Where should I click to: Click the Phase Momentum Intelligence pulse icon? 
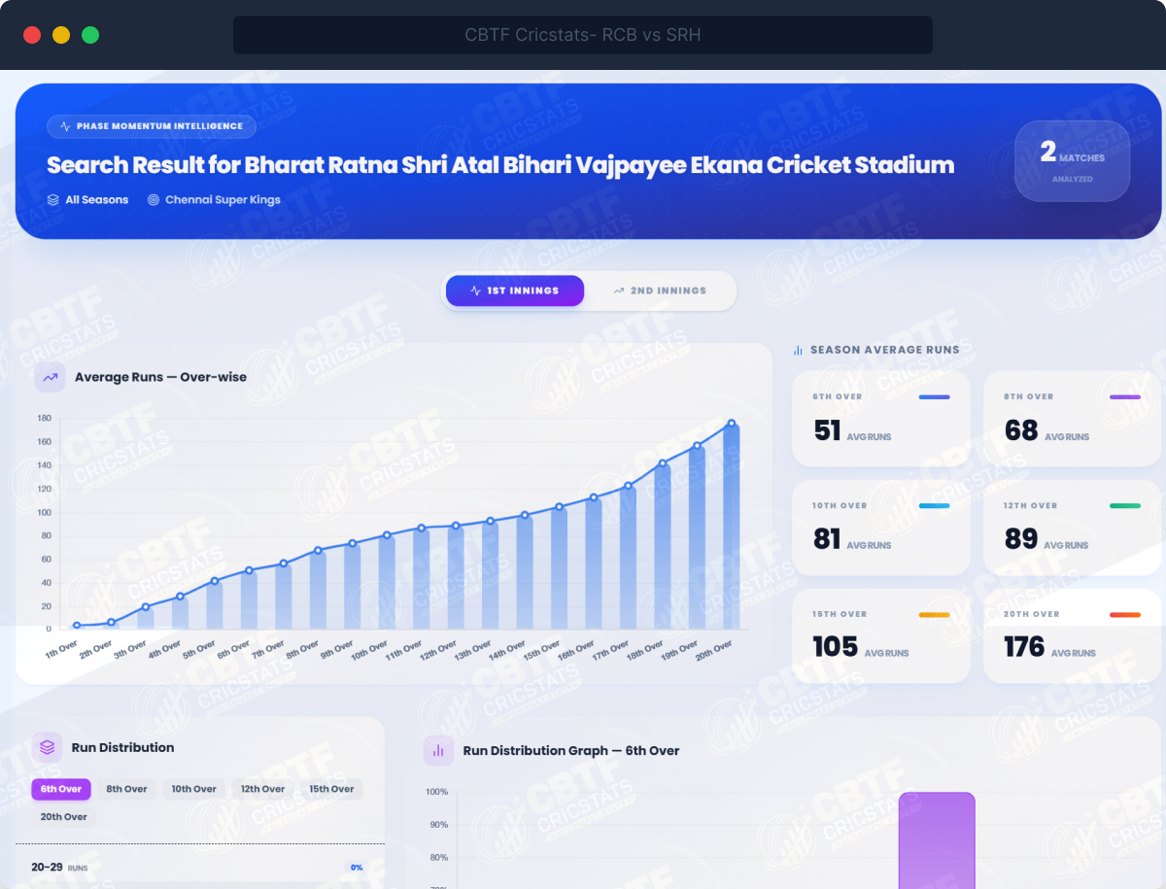click(65, 126)
